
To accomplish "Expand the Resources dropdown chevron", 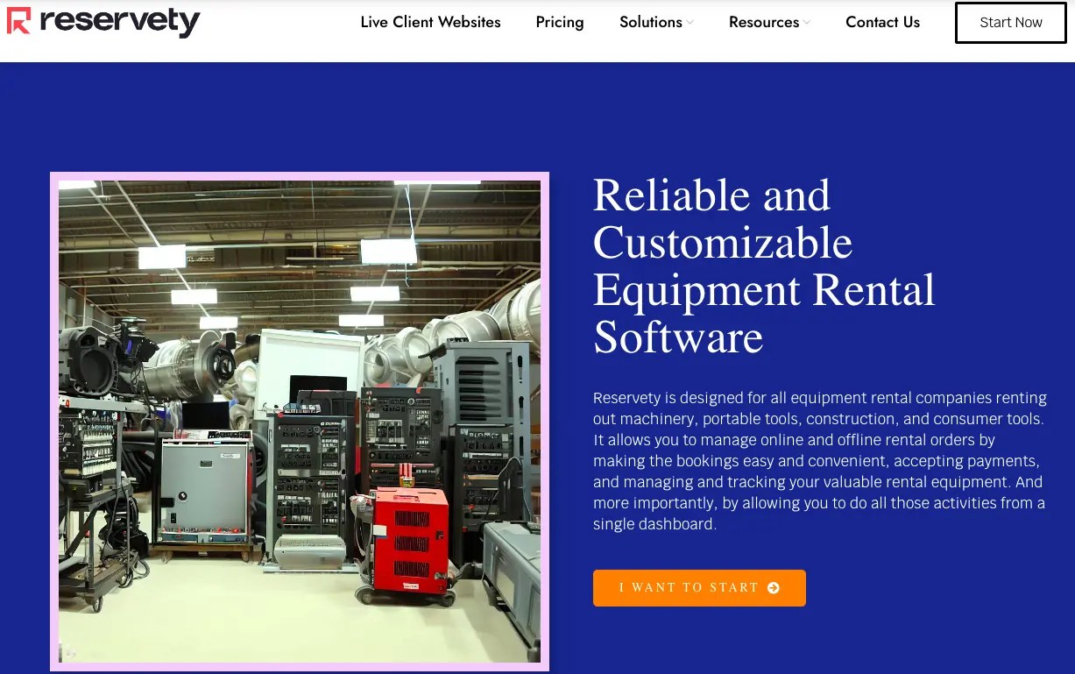I will click(808, 24).
